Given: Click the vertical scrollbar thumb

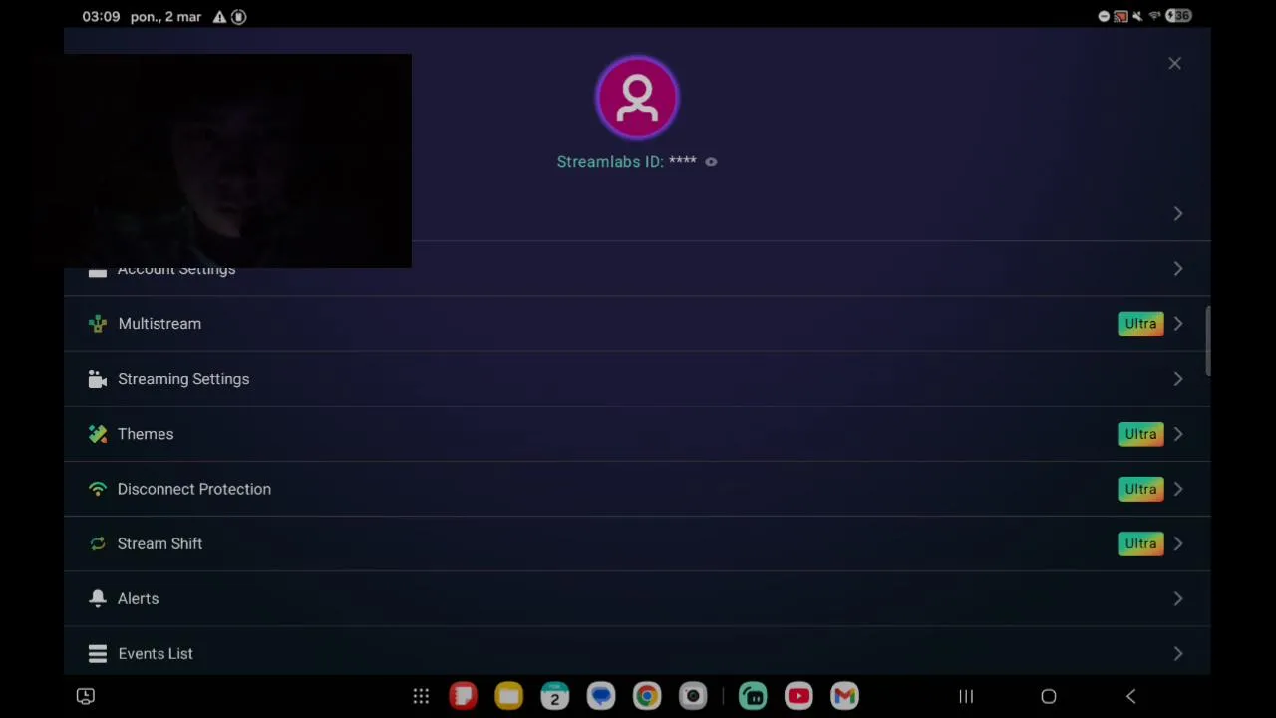Looking at the screenshot, I should (x=1208, y=342).
